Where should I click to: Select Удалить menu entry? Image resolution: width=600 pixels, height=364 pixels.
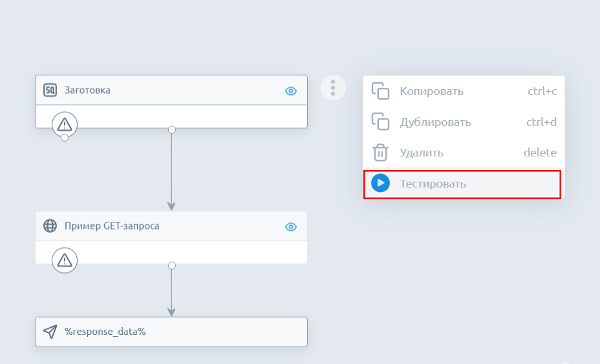[x=422, y=153]
